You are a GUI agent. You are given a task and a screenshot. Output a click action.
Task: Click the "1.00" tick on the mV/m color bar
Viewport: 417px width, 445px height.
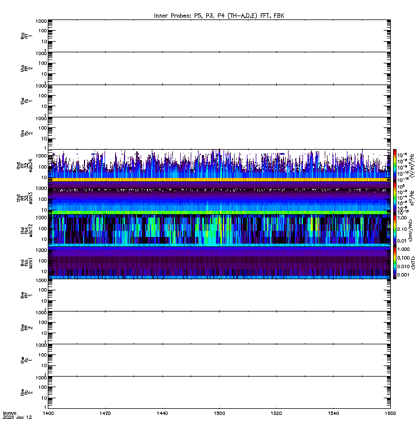coord(402,218)
